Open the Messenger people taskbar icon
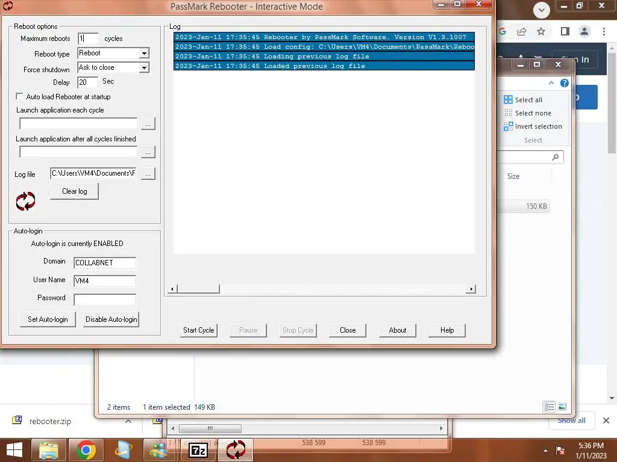Image resolution: width=617 pixels, height=462 pixels. (159, 450)
